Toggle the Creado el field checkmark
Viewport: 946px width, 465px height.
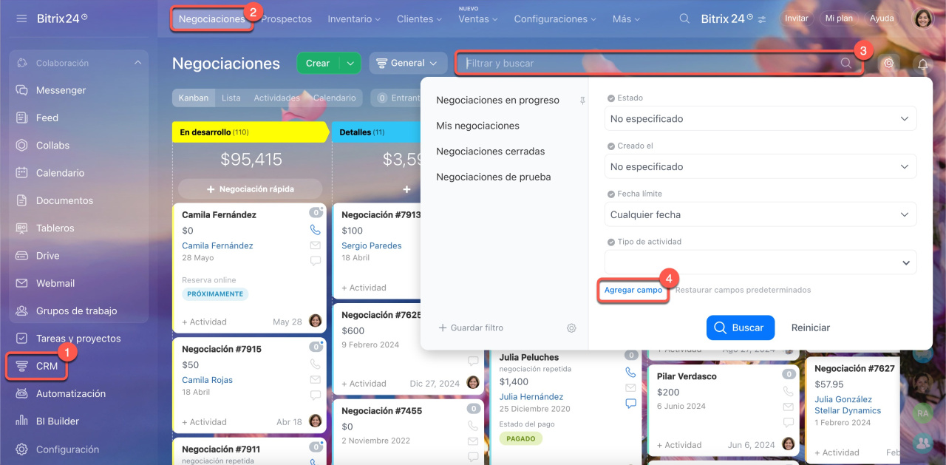click(x=610, y=146)
